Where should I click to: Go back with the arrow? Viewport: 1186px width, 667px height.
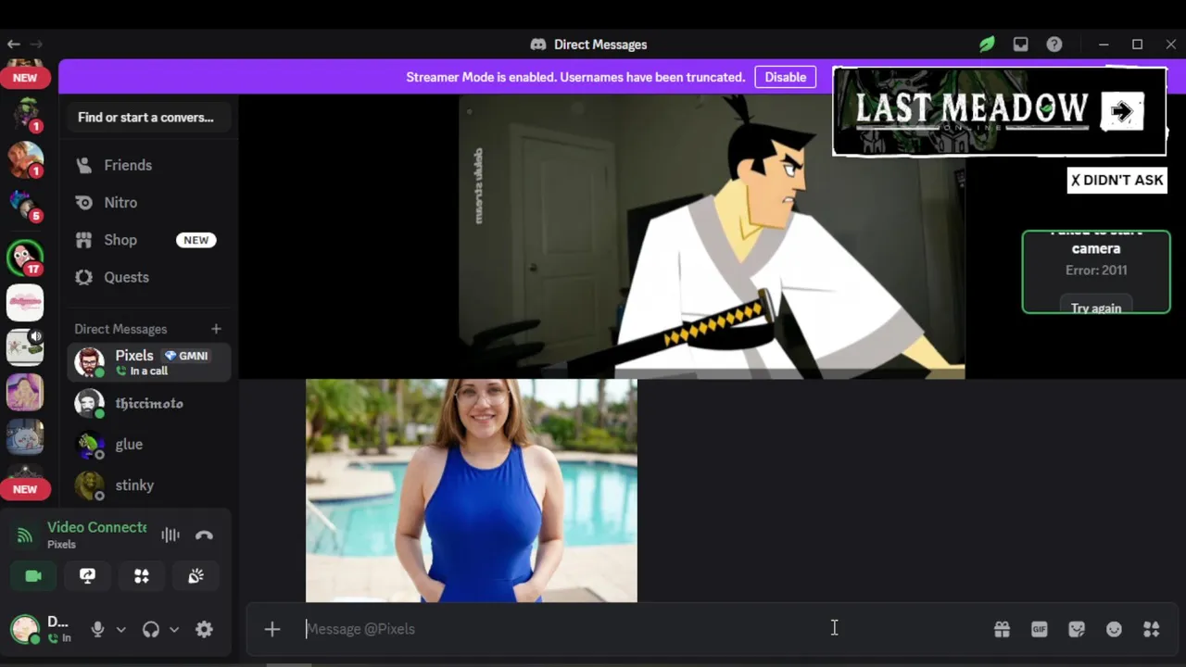coord(13,44)
